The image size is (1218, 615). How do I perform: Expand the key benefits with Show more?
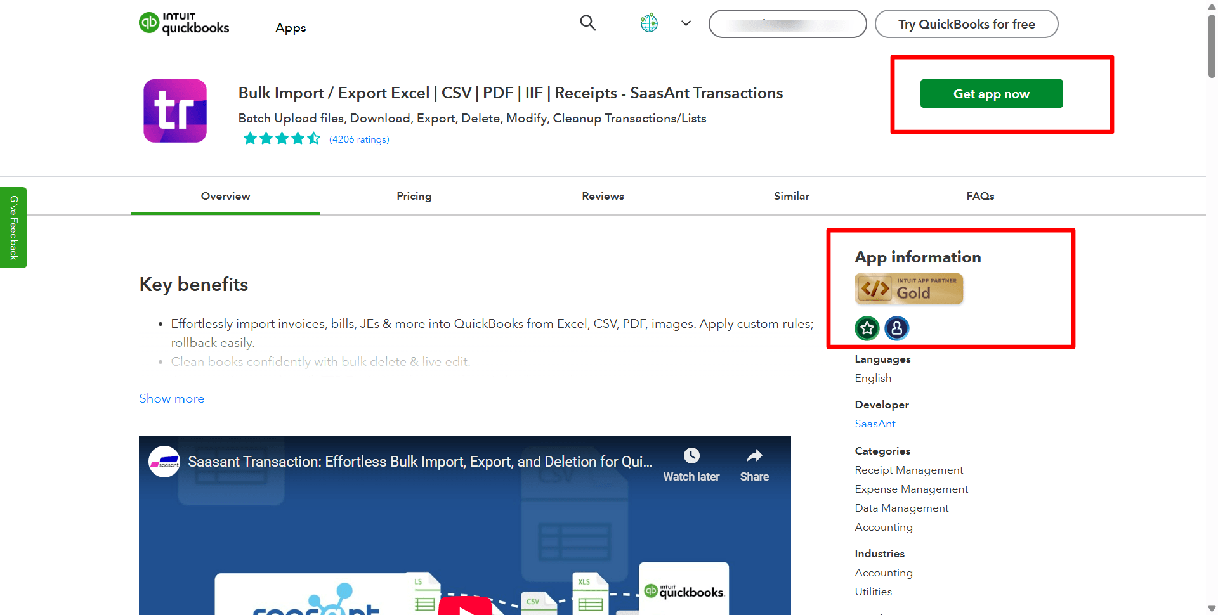coord(171,398)
